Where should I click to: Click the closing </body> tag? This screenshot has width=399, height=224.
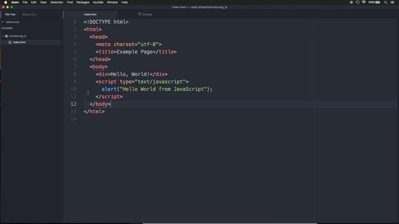100,104
